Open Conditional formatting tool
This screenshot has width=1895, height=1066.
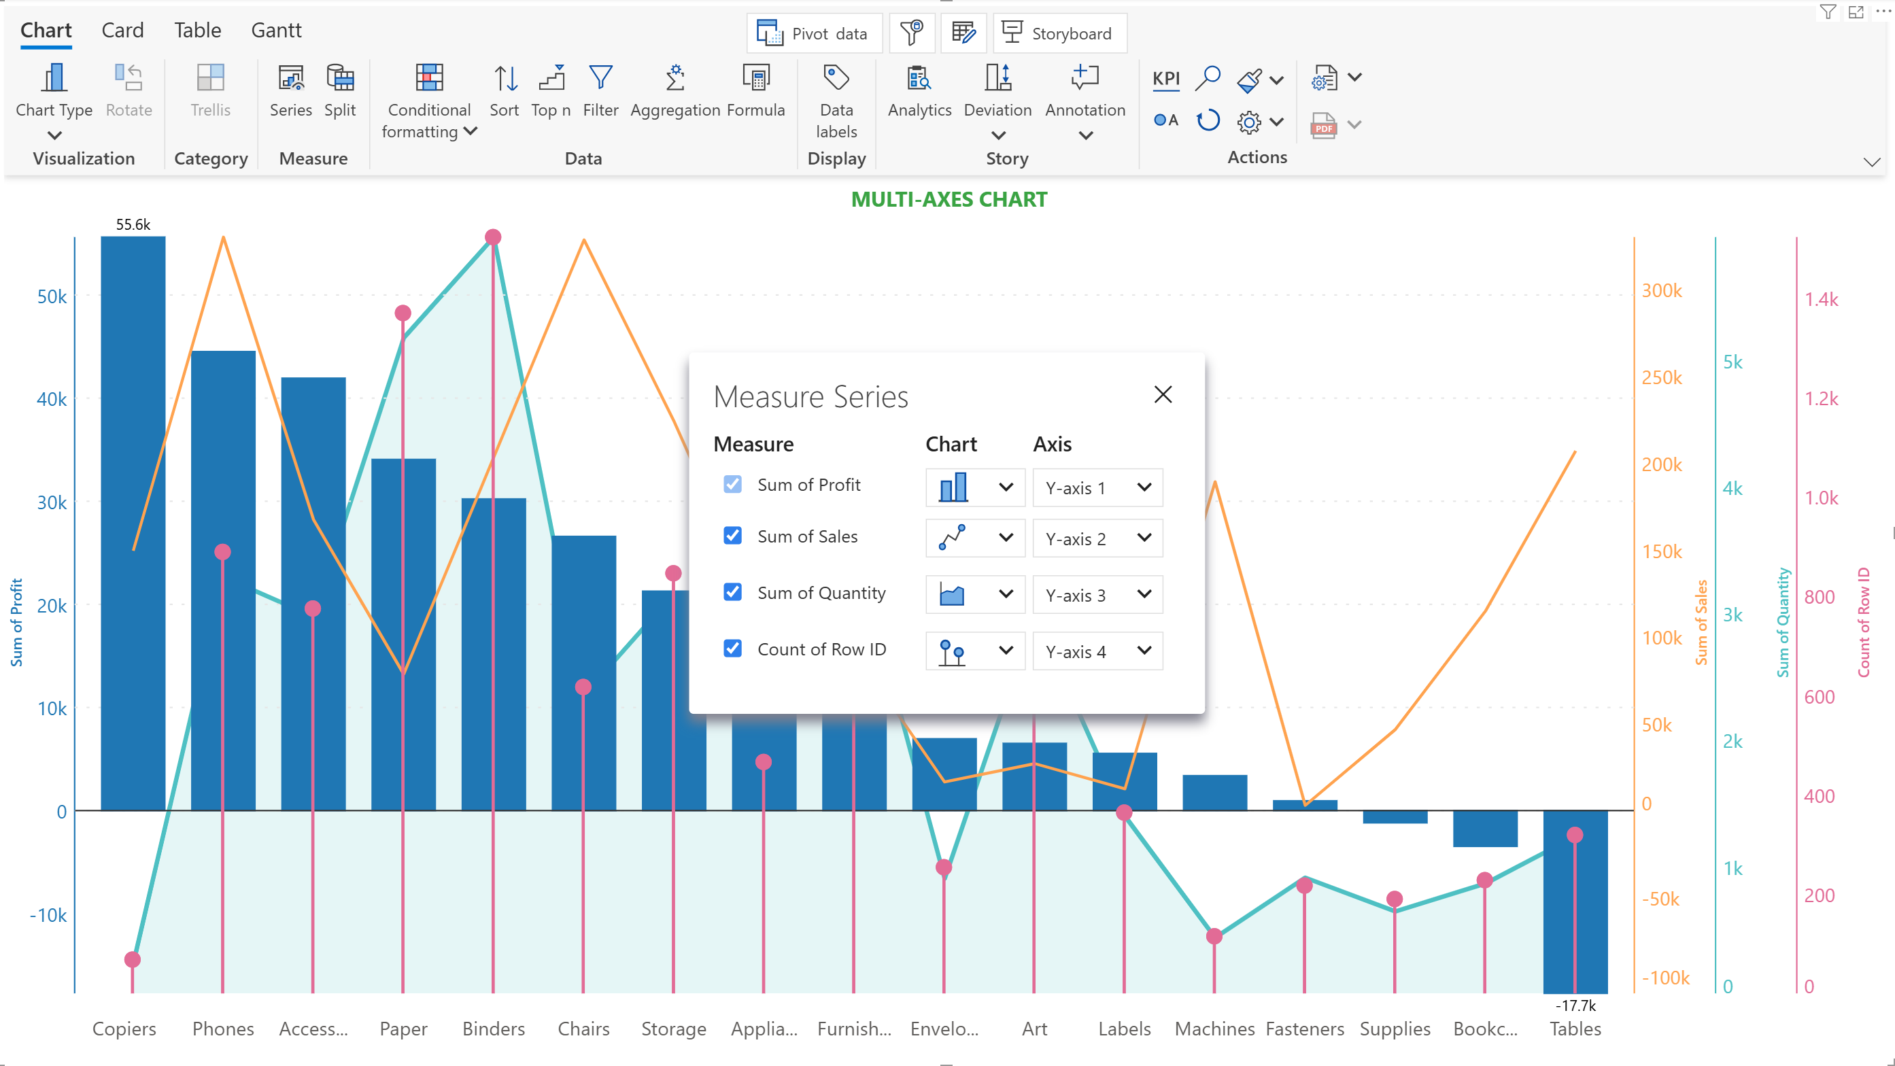429,79
